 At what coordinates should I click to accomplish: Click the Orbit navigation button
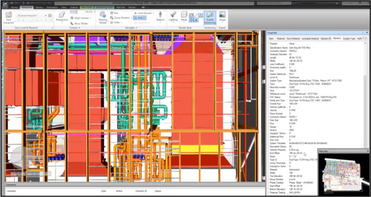116,22
